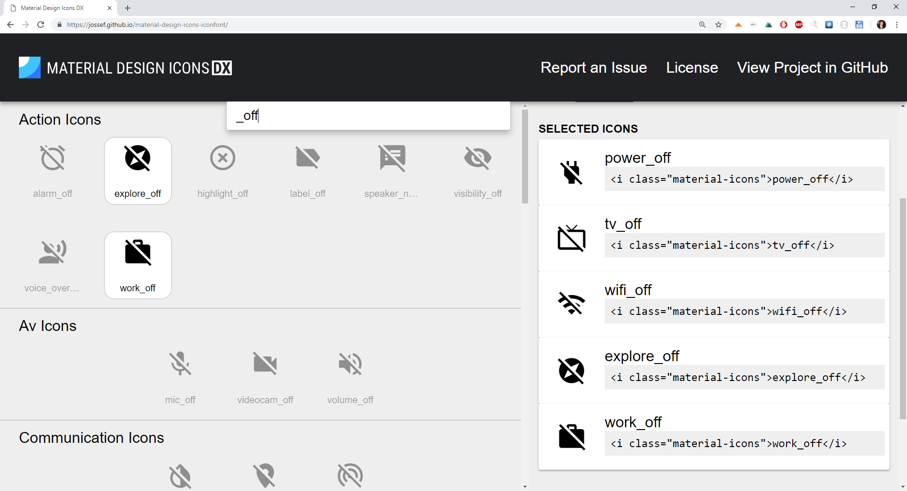Pick the highlight_off icon
907x491 pixels.
(222, 171)
